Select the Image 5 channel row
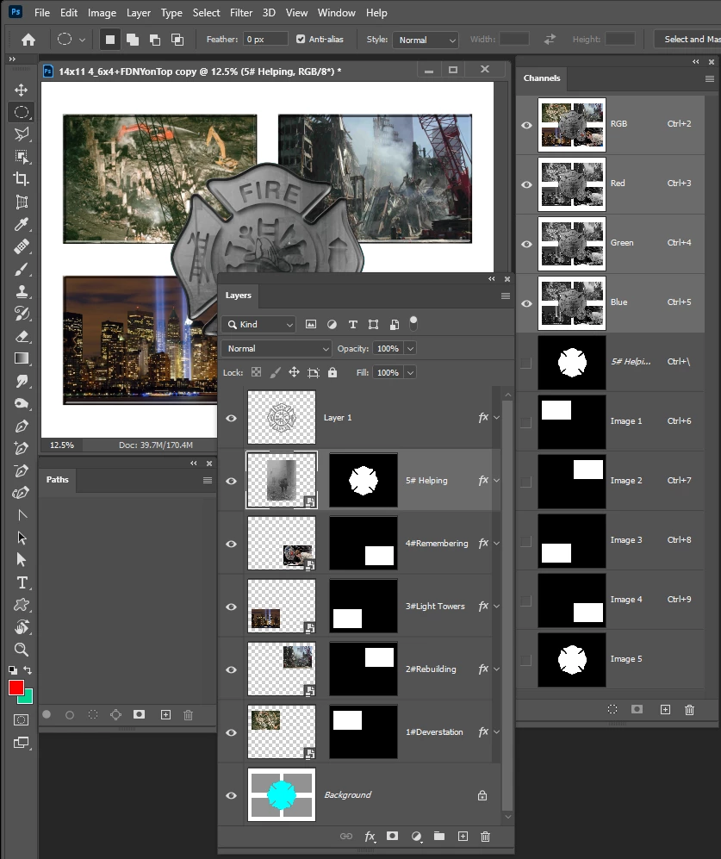 [610, 660]
